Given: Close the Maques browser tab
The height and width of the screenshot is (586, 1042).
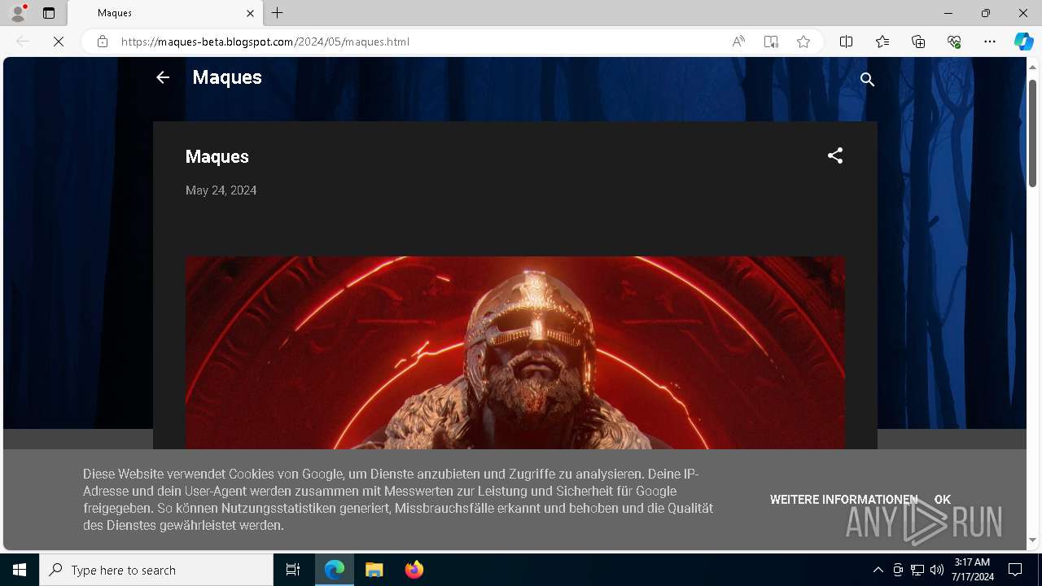Looking at the screenshot, I should click(x=250, y=13).
